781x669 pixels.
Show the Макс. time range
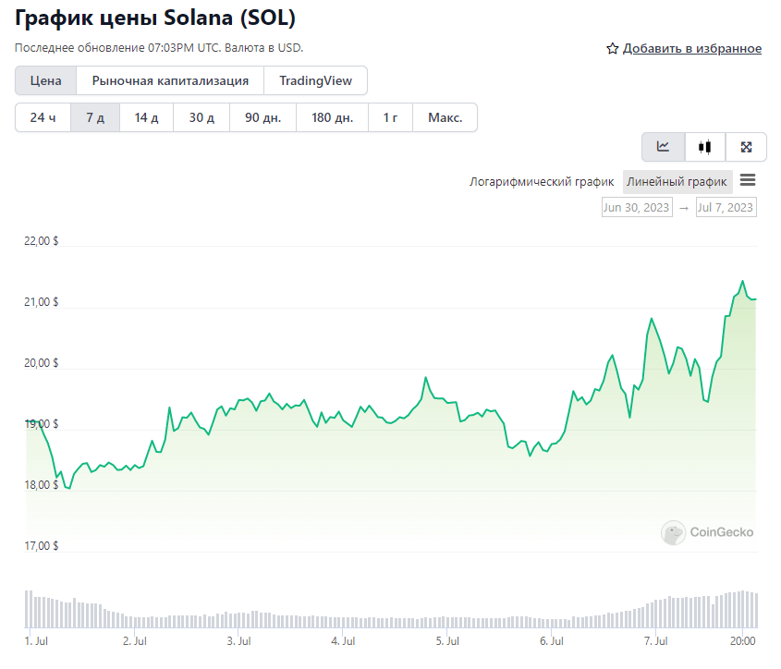445,117
